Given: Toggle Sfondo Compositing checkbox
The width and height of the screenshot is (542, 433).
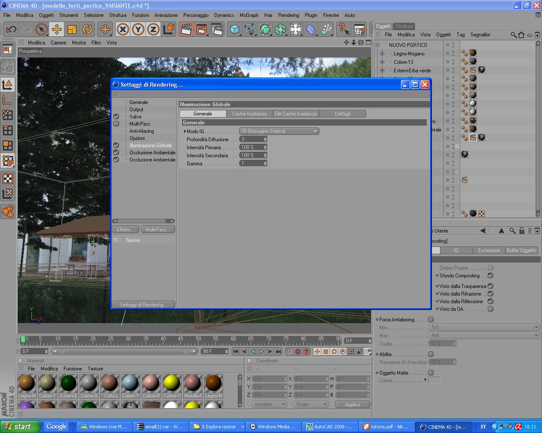Looking at the screenshot, I should tap(490, 276).
